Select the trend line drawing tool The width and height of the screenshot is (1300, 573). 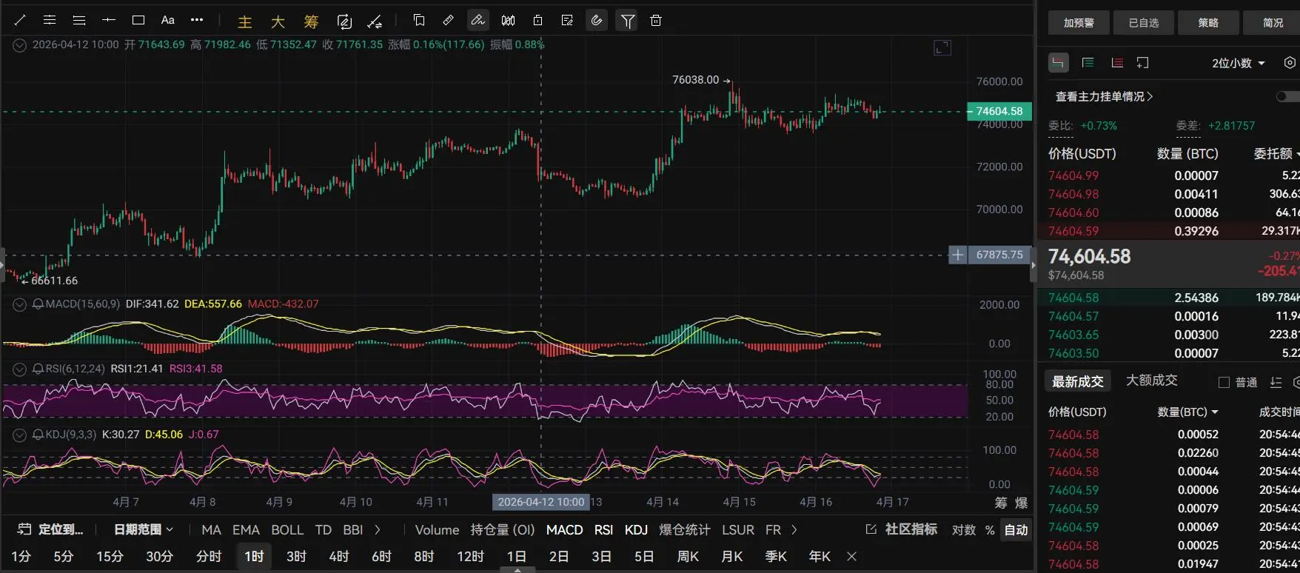20,20
